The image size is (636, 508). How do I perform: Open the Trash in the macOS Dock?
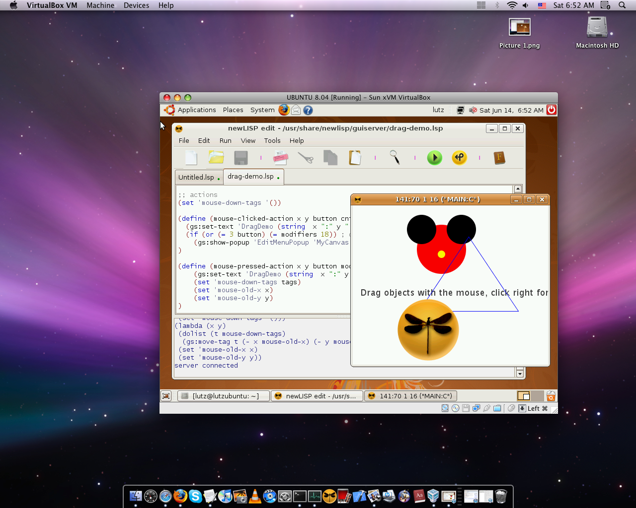[501, 496]
